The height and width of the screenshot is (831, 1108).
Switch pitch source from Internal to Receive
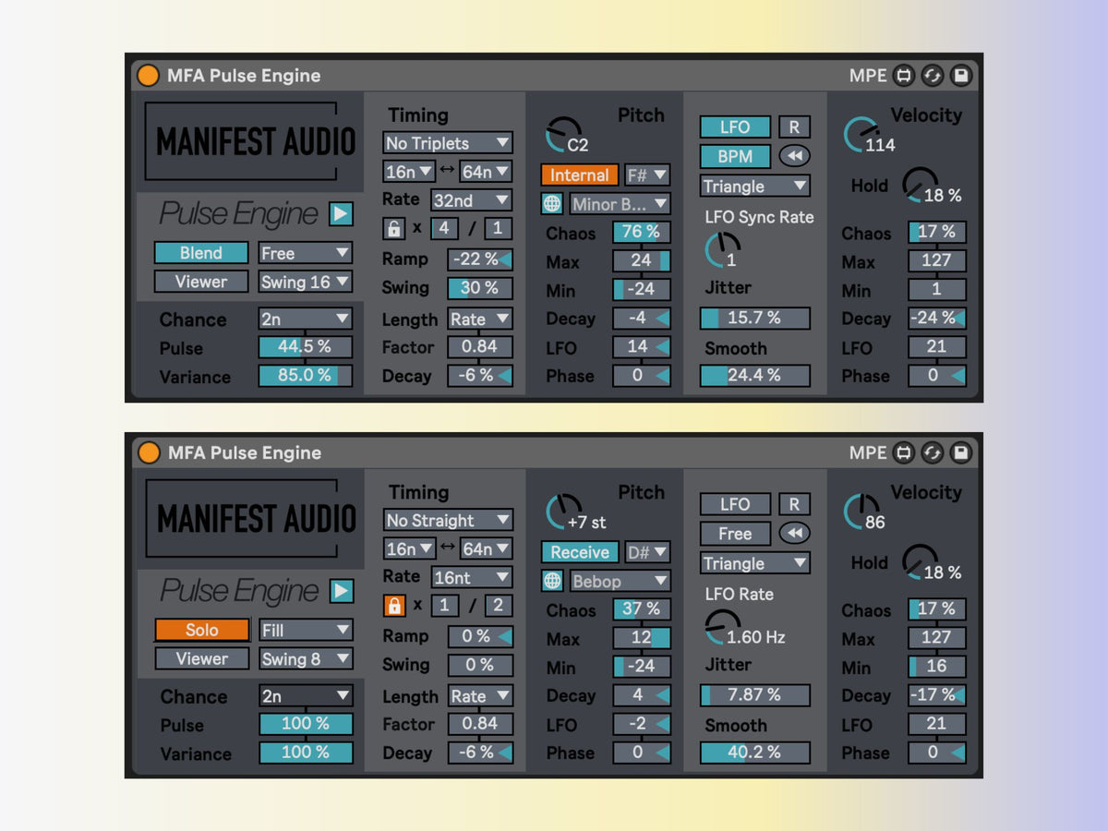579,552
